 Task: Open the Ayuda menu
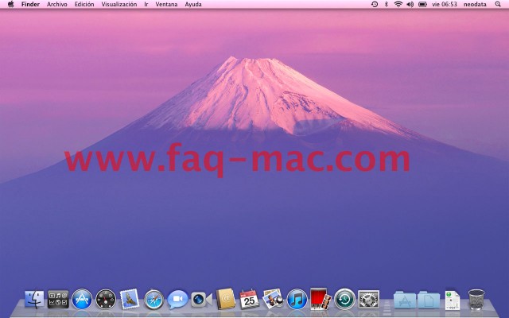point(193,5)
